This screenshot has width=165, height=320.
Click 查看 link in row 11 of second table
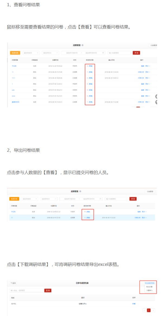coord(88,217)
